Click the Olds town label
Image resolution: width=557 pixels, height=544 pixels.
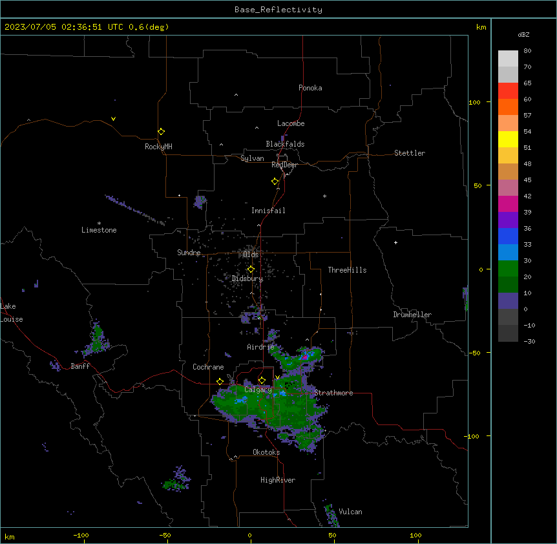(x=251, y=255)
